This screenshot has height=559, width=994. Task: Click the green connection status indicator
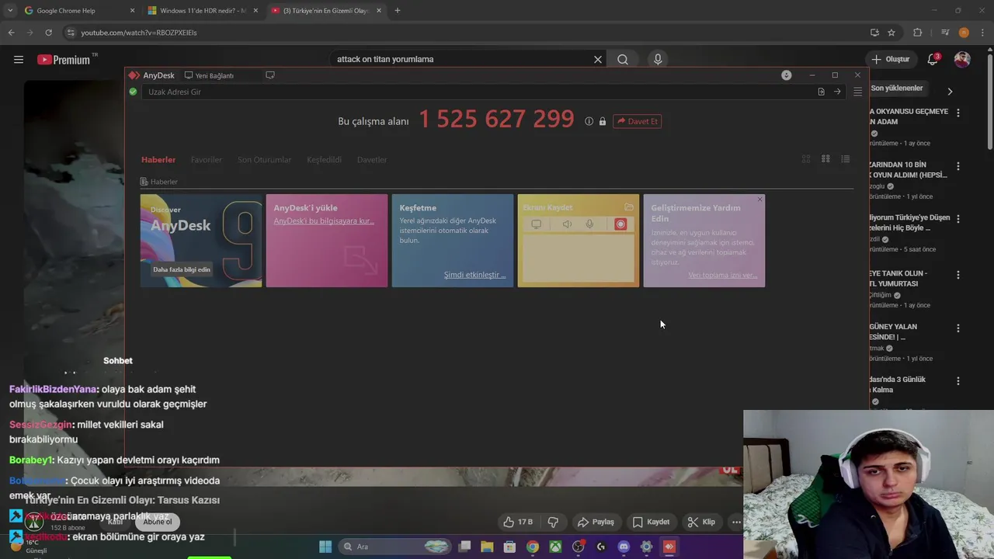coord(133,92)
